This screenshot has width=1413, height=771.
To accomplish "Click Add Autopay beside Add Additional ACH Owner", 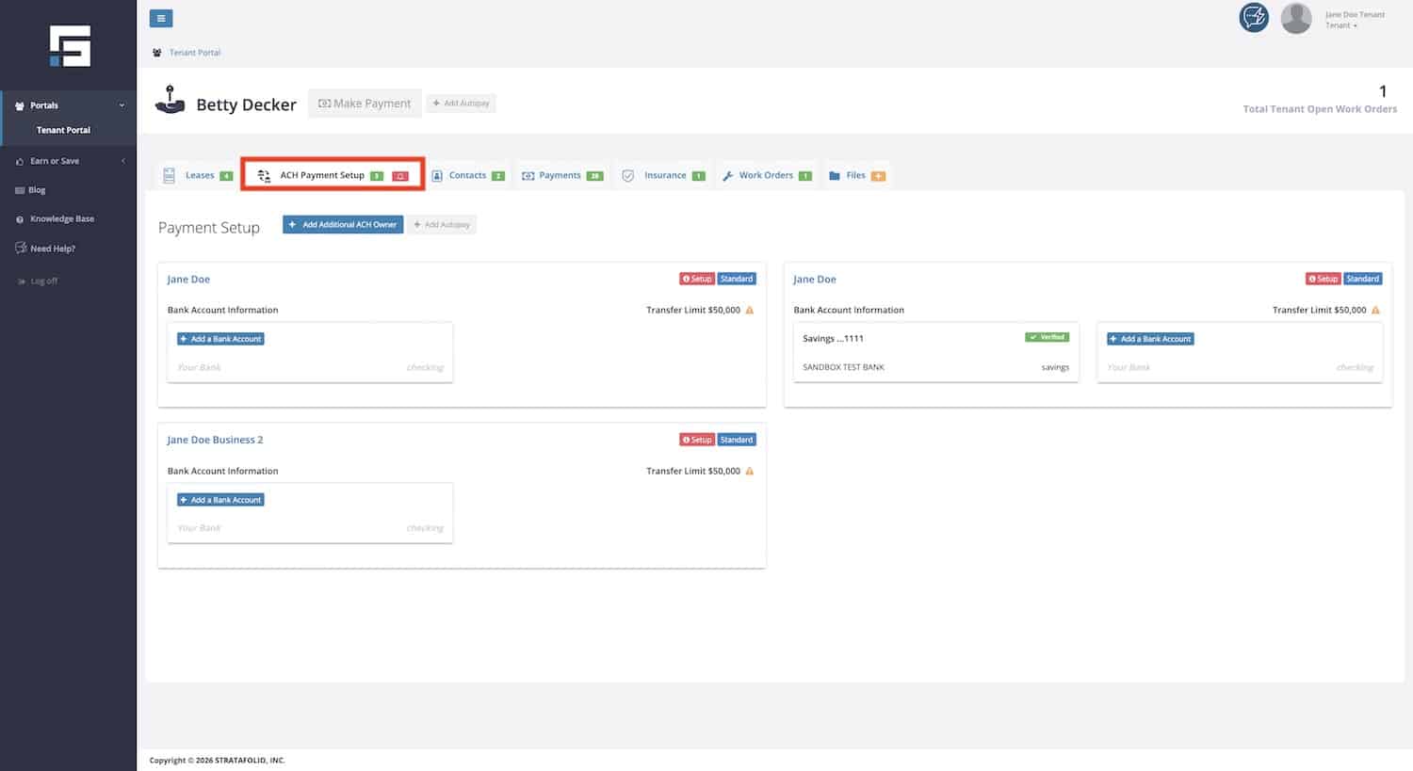I will tap(442, 225).
